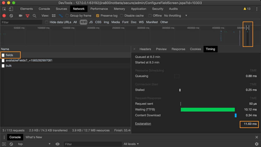Open the DevTools three-dot customize menu

click(257, 9)
